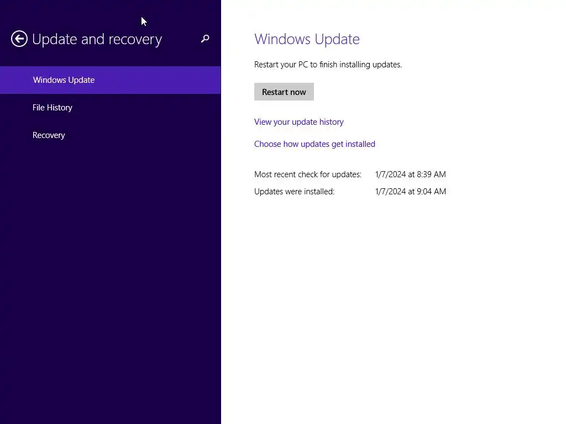Click the 1/7/2024 at 9:04 AM value

[x=411, y=192]
